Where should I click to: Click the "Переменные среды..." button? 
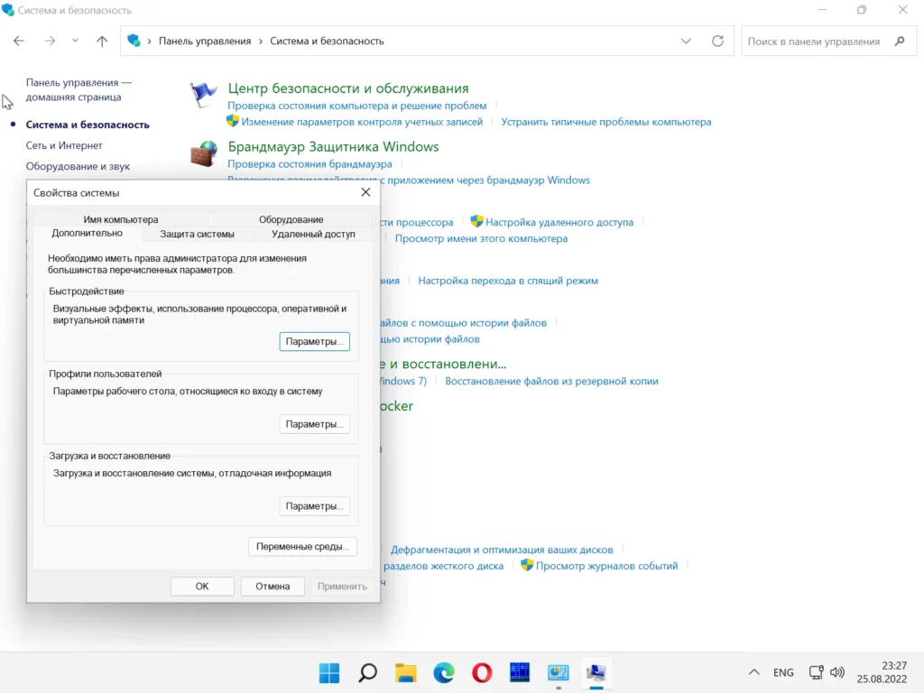(302, 547)
